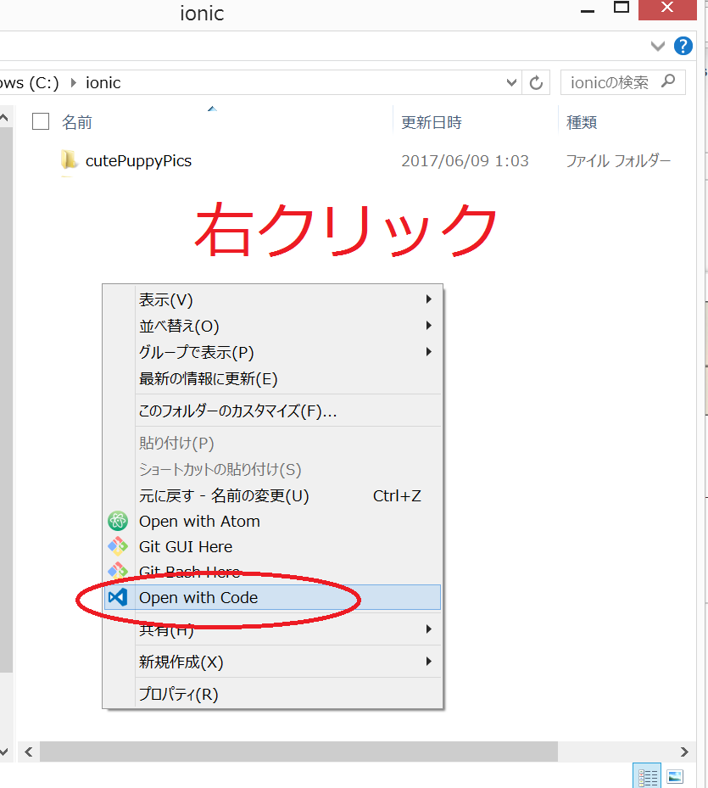
Task: Click the search magnifier icon
Action: click(669, 82)
